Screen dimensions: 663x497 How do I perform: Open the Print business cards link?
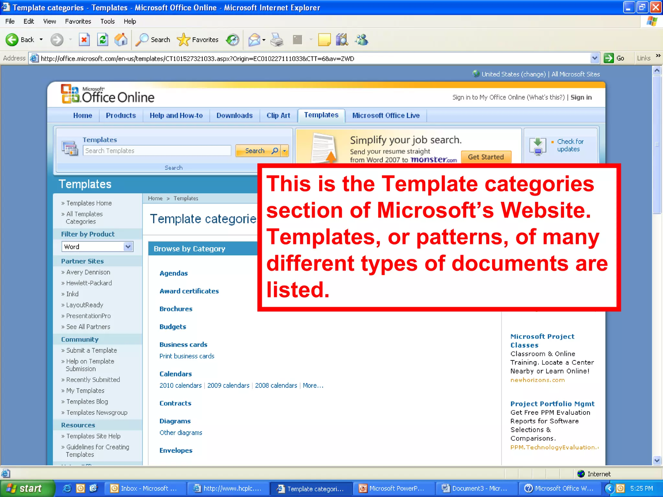click(x=187, y=356)
